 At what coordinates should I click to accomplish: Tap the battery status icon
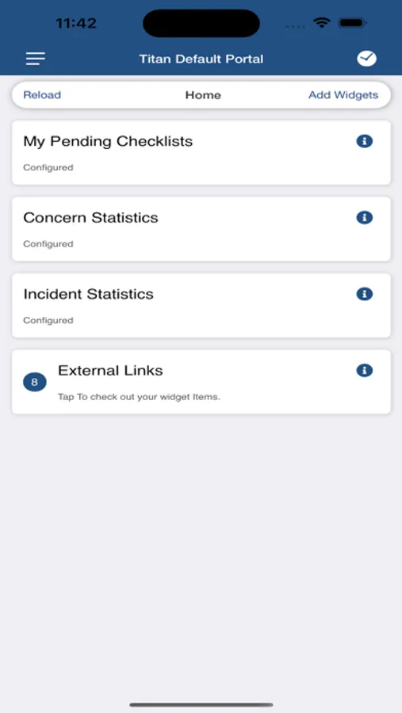(x=352, y=23)
